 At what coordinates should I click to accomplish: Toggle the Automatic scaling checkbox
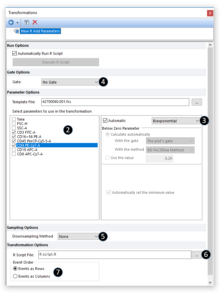click(105, 121)
